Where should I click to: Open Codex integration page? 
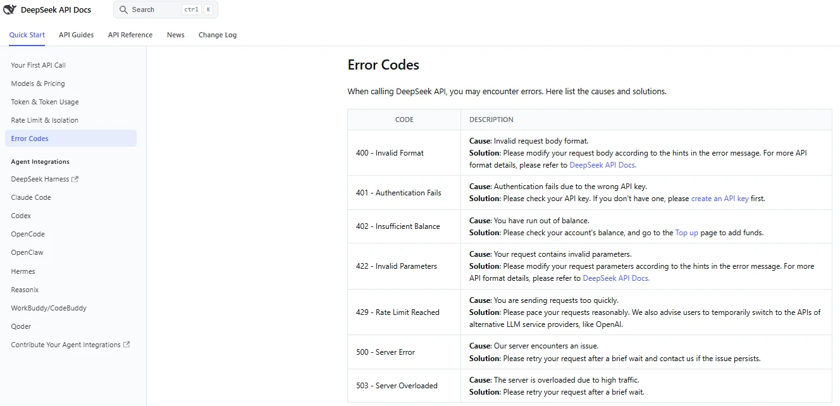pyautogui.click(x=71, y=216)
